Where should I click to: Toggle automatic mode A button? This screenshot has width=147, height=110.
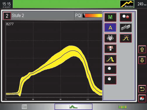click(x=110, y=28)
